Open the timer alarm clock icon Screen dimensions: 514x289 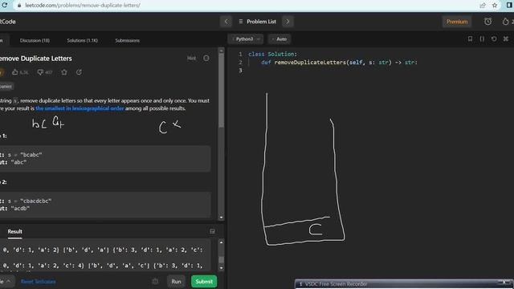487,22
